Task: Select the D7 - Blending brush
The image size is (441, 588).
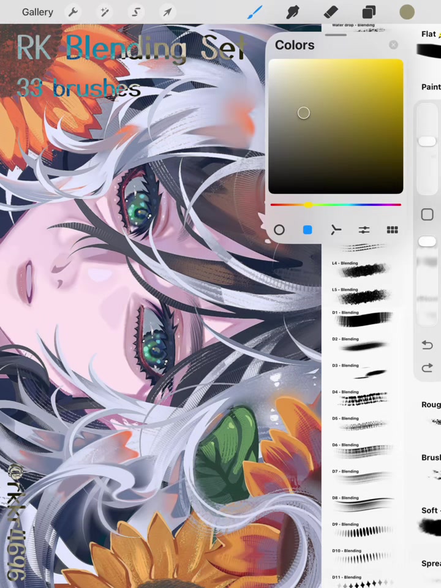Action: (361, 477)
